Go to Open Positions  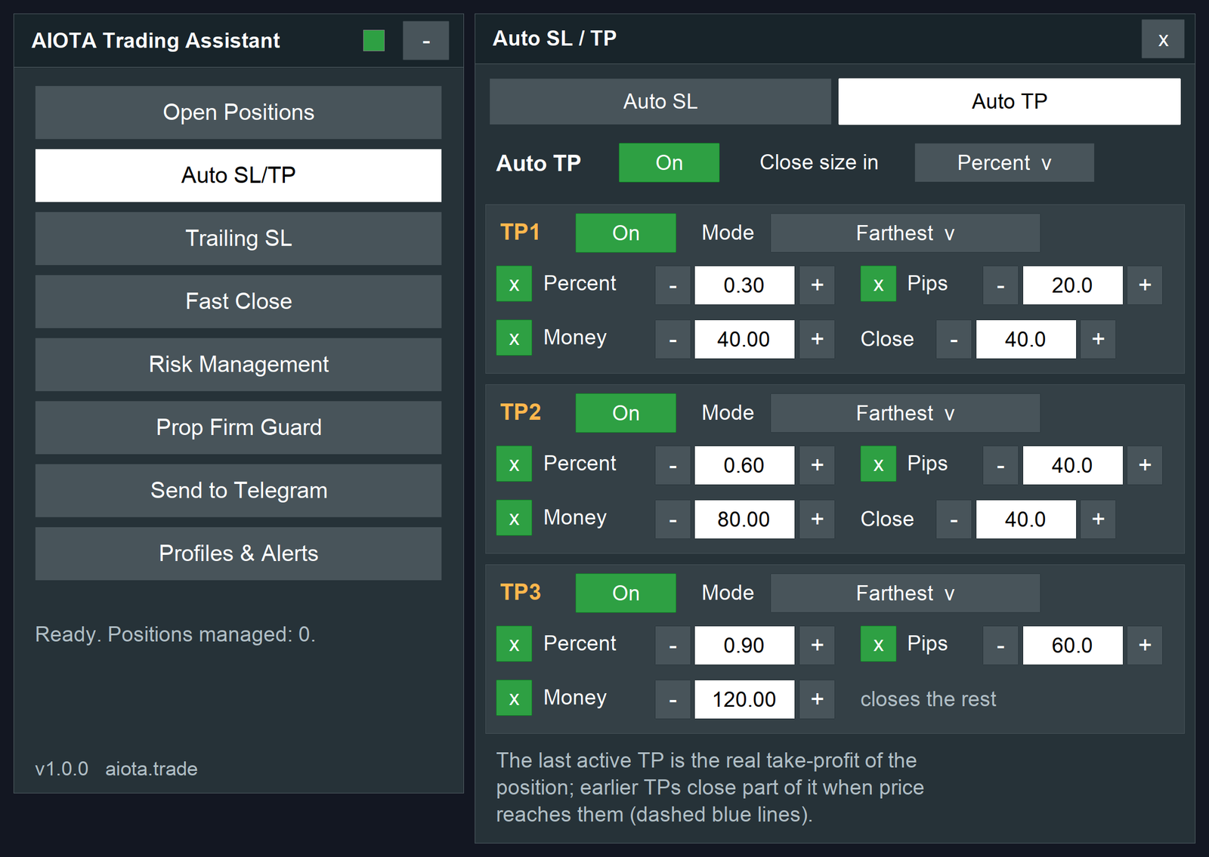pos(238,113)
